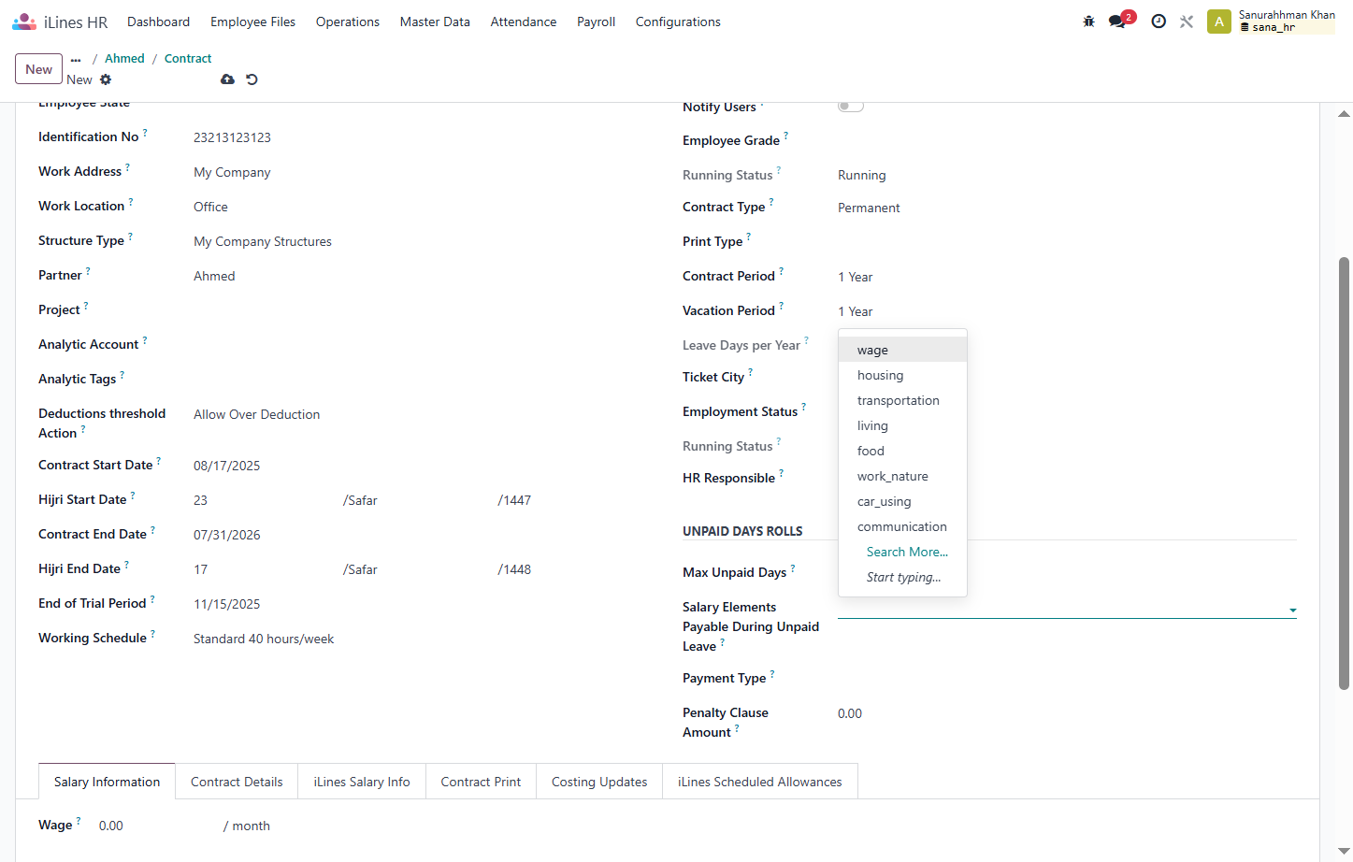Go to the Contract breadcrumb link
1353x862 pixels.
[188, 58]
